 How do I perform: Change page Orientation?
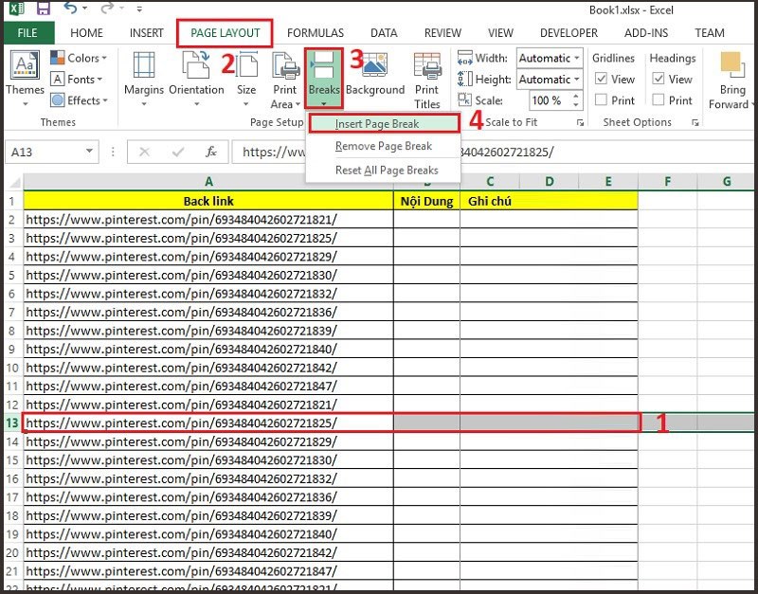[196, 79]
